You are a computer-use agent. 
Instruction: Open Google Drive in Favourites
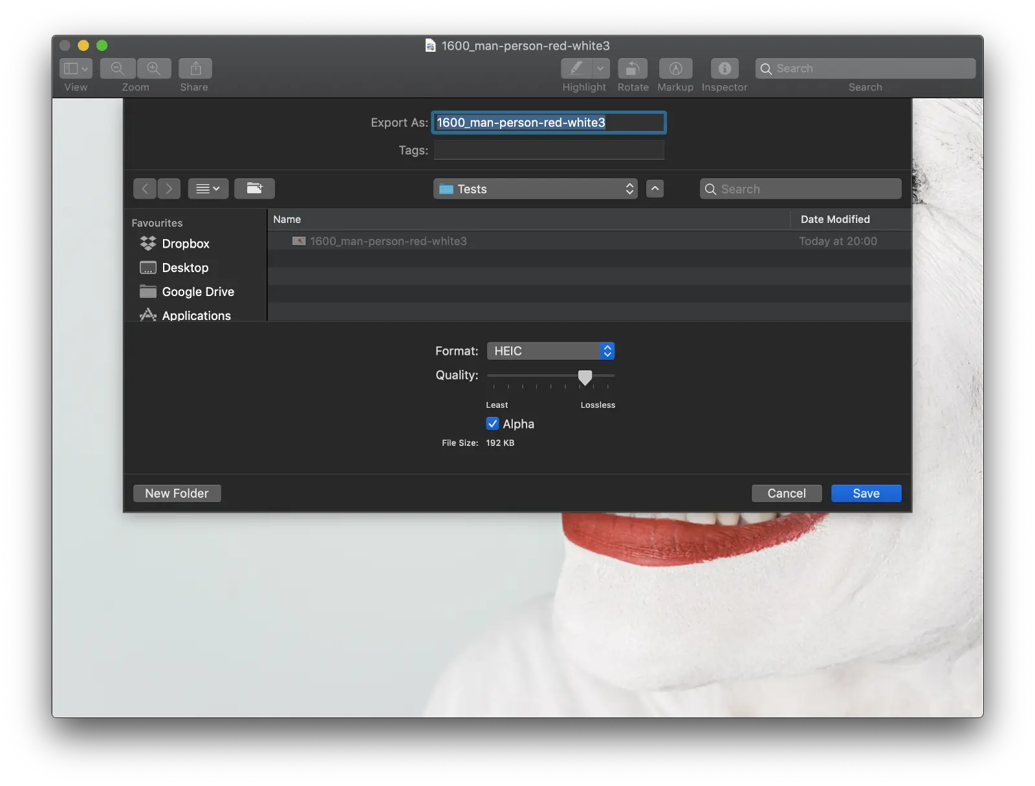pos(188,292)
